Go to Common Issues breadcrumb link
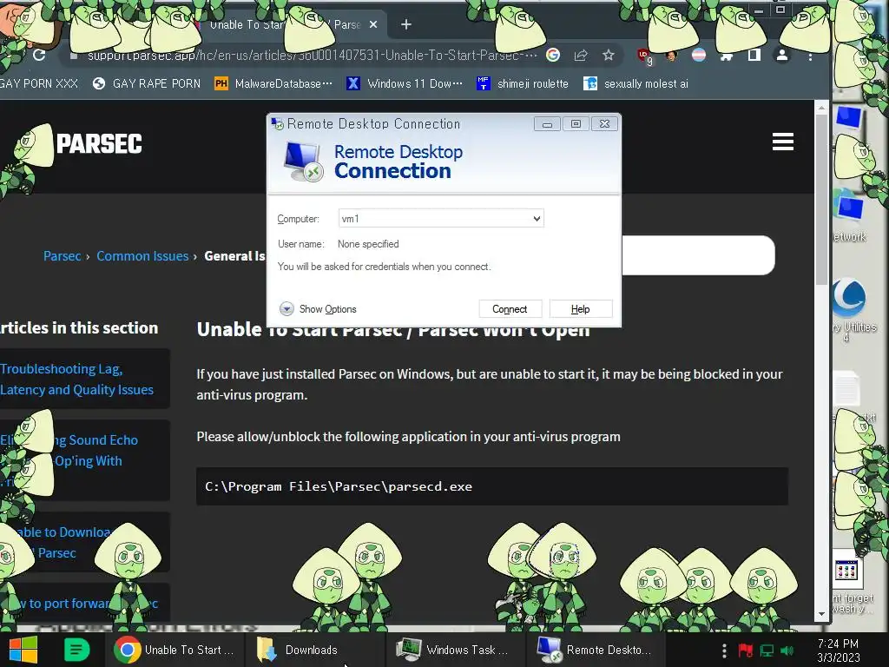 [142, 256]
